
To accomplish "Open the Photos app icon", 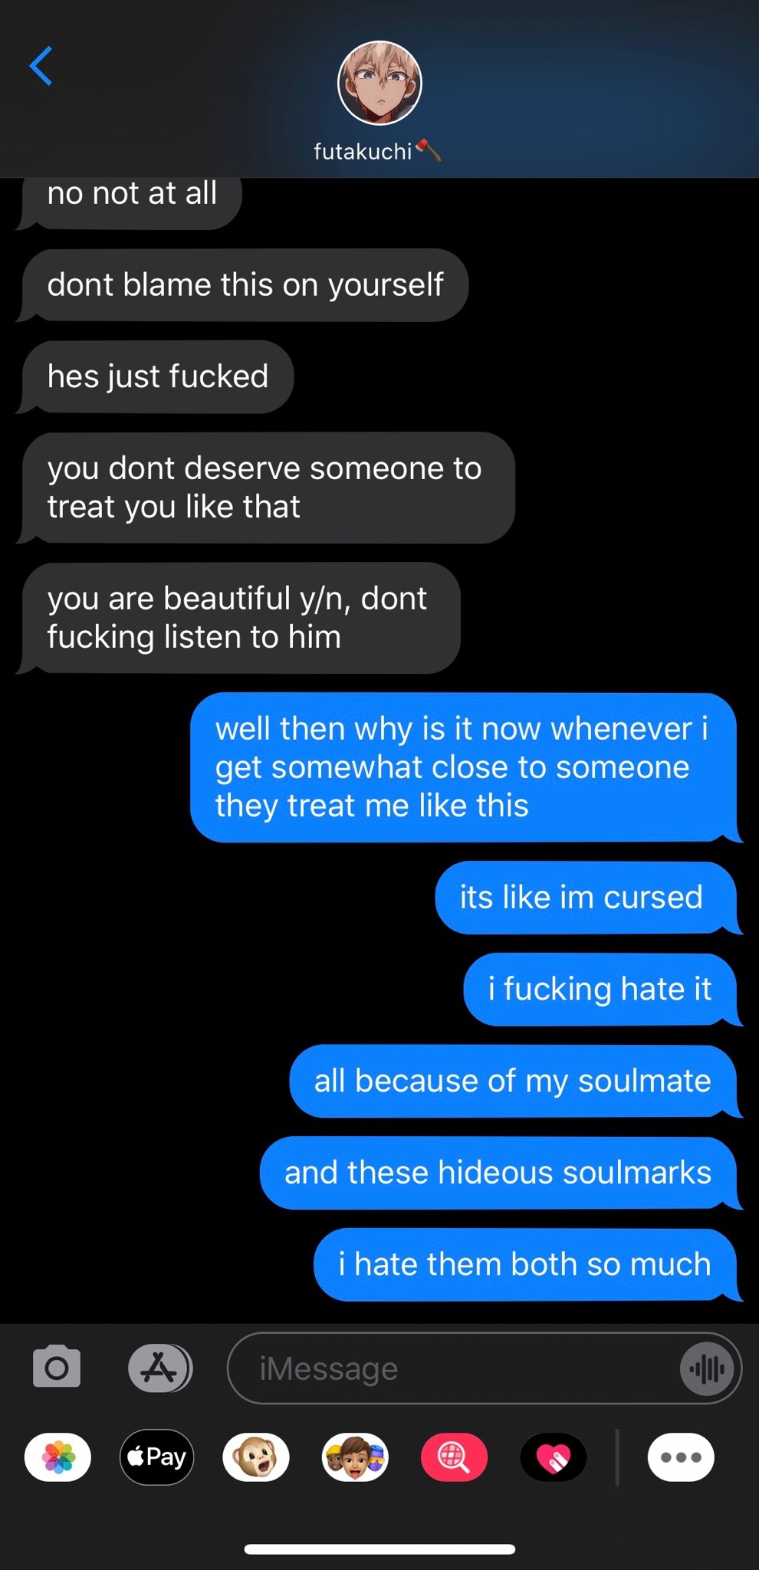I will click(x=58, y=1457).
